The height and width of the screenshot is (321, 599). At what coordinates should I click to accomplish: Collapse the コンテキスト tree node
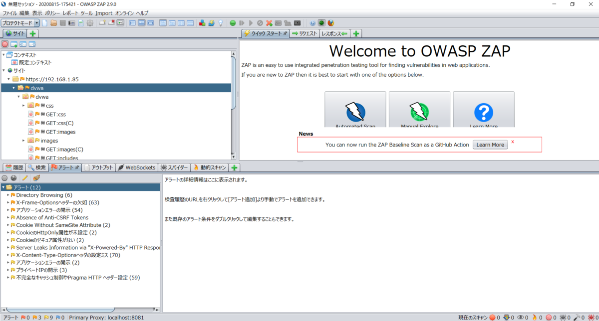coord(3,55)
